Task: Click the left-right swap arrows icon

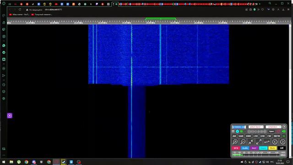Action: [x=266, y=142]
